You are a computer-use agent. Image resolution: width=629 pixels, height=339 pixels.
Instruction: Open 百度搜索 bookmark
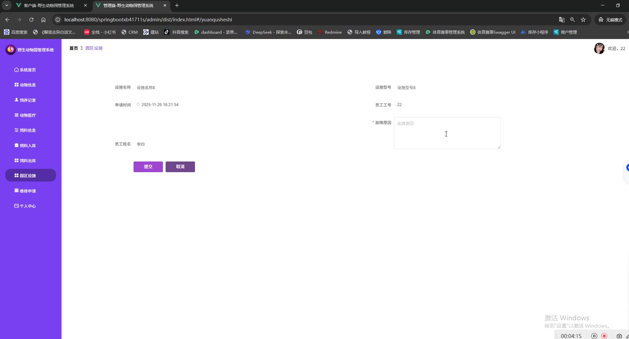pos(16,32)
